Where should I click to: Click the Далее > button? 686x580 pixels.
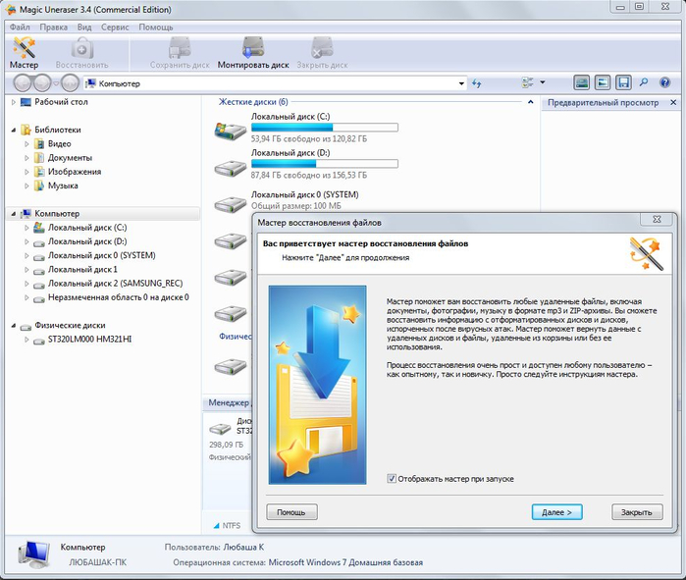pos(556,512)
